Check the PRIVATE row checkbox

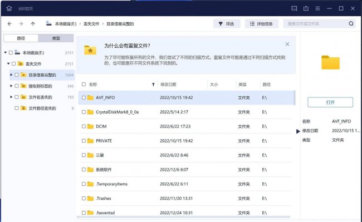(84, 141)
